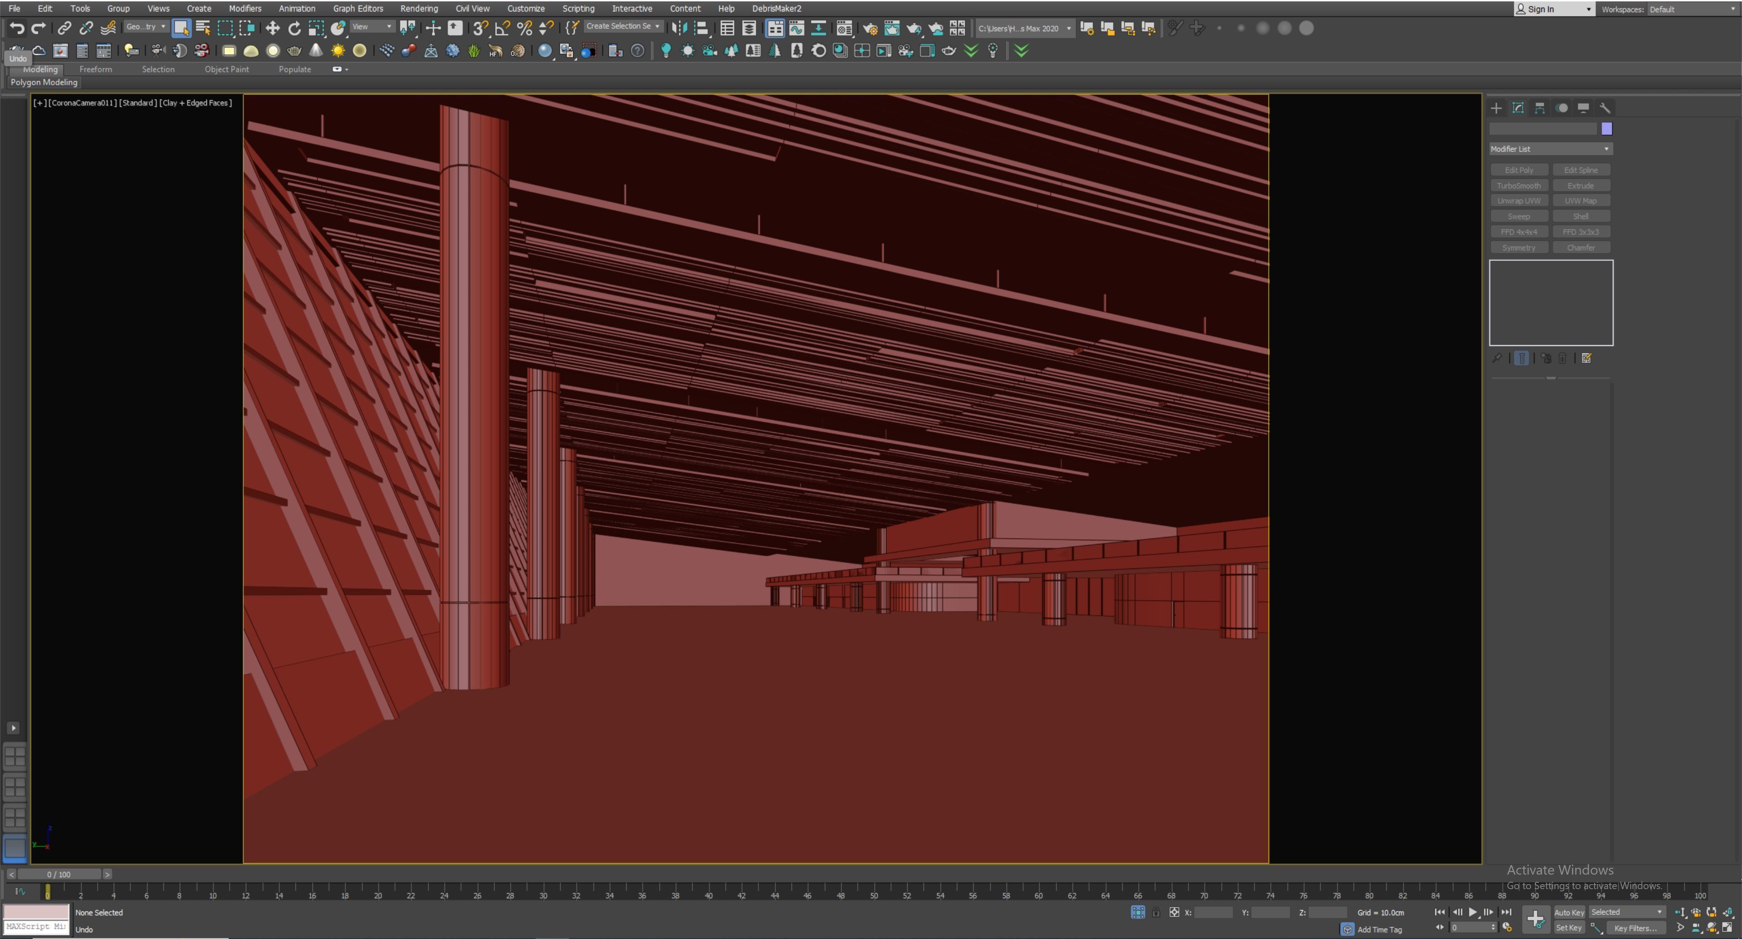Toggle the Percent Snap button

click(x=524, y=28)
